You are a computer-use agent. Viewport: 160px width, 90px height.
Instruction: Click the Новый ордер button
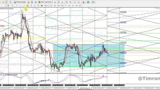point(20,2)
